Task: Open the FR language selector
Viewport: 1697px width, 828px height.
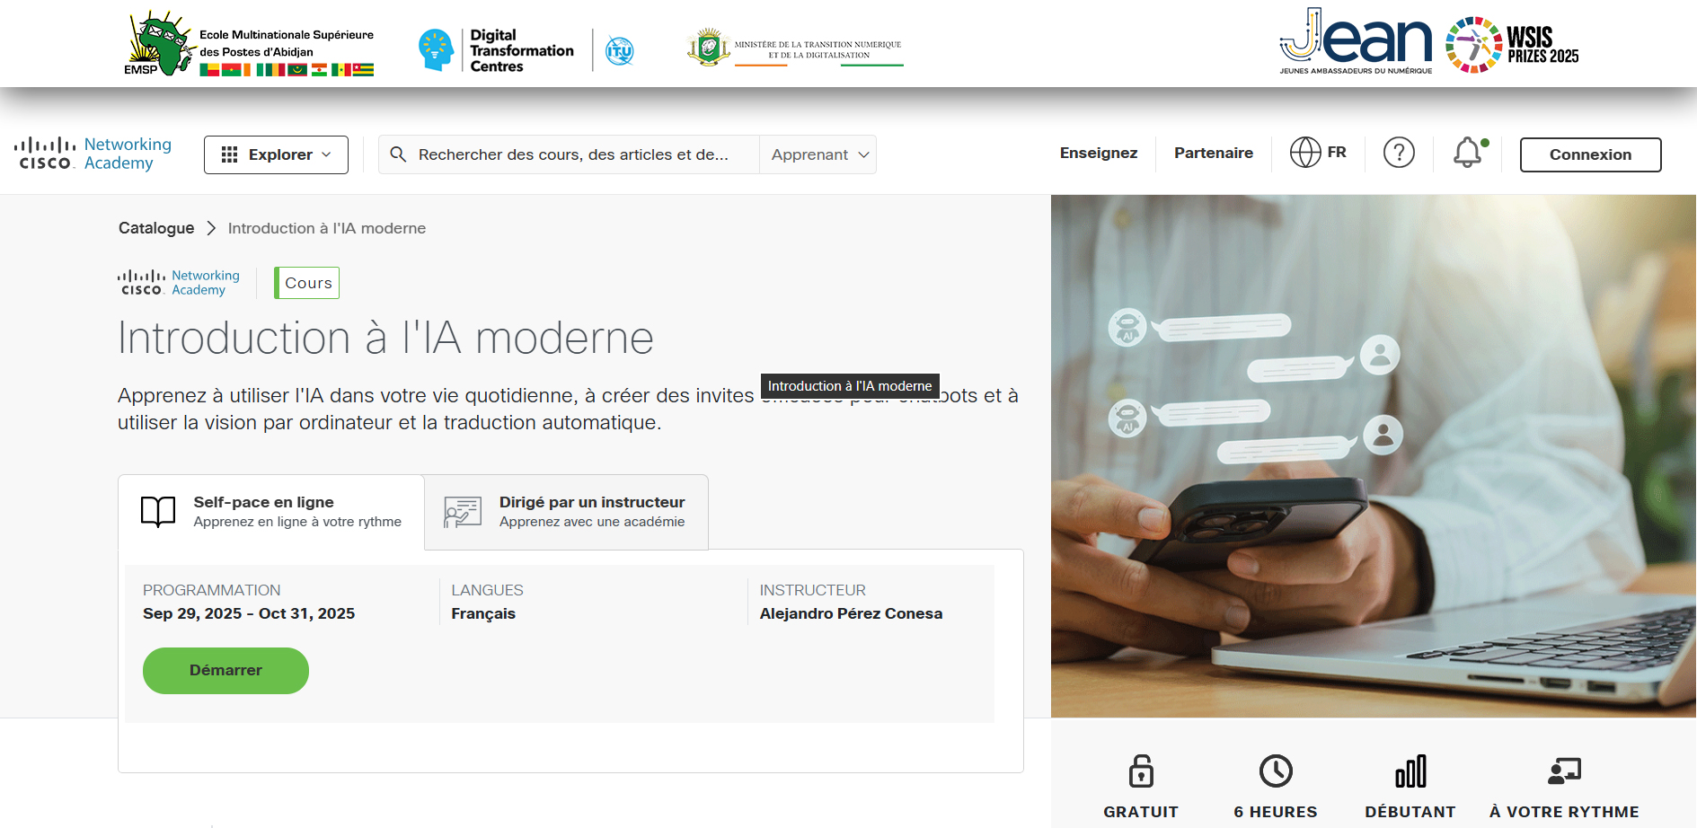Action: (1336, 153)
